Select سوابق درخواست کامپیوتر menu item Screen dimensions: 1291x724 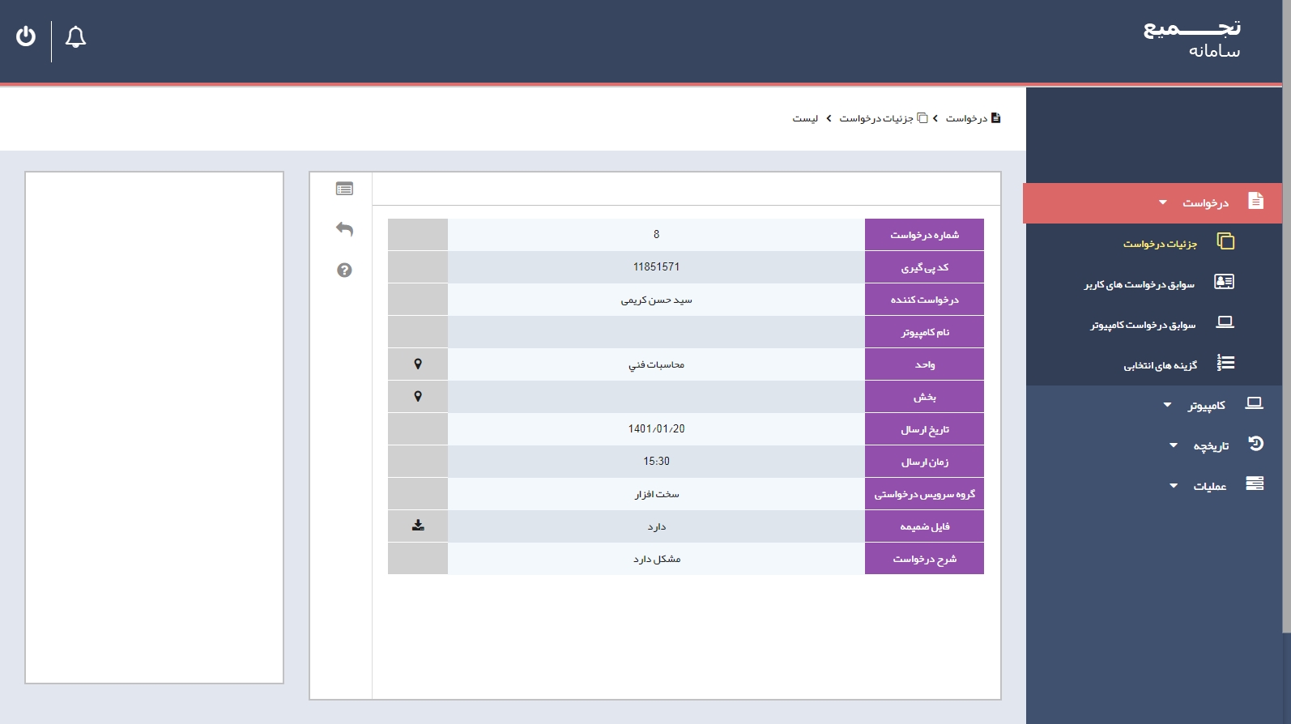(x=1143, y=325)
